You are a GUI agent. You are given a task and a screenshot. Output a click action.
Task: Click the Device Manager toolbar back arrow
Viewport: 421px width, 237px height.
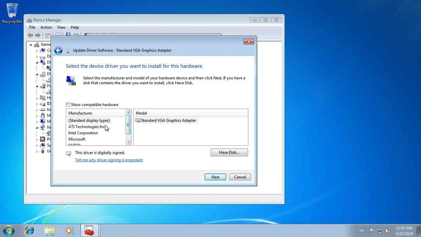tap(30, 35)
